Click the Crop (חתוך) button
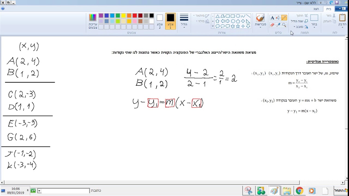This screenshot has height=196, width=349. (302, 16)
